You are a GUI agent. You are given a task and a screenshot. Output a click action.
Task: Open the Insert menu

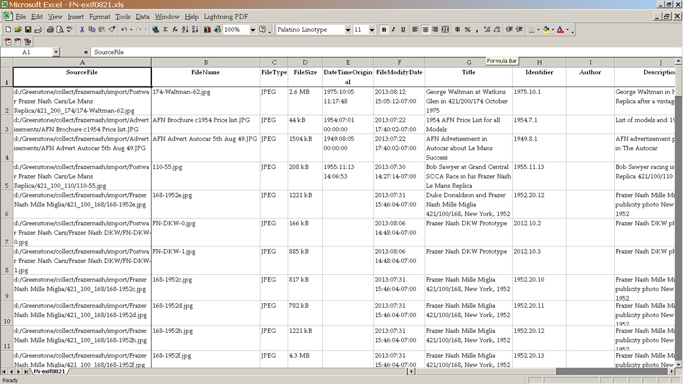tap(76, 17)
